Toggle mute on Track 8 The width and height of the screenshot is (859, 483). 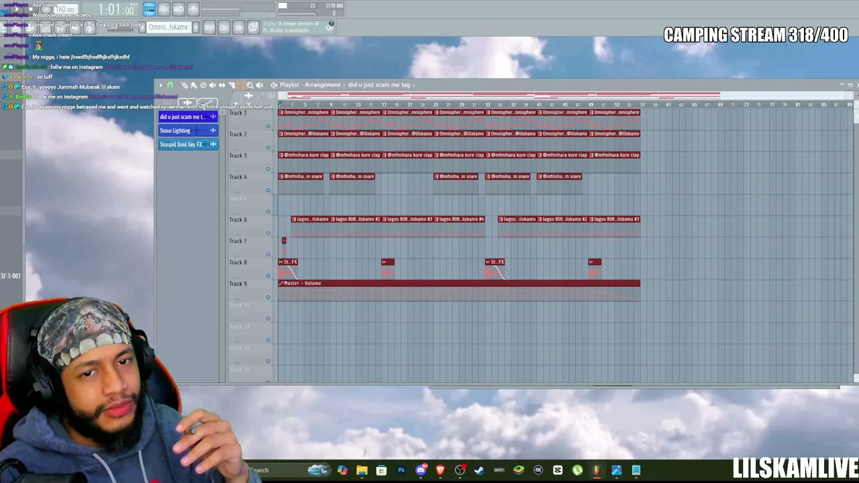click(268, 276)
